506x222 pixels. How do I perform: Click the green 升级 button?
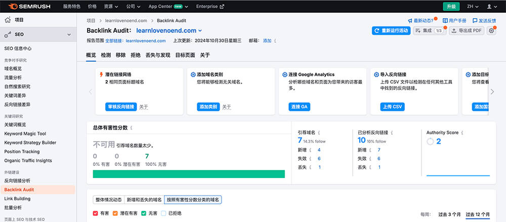point(451,7)
